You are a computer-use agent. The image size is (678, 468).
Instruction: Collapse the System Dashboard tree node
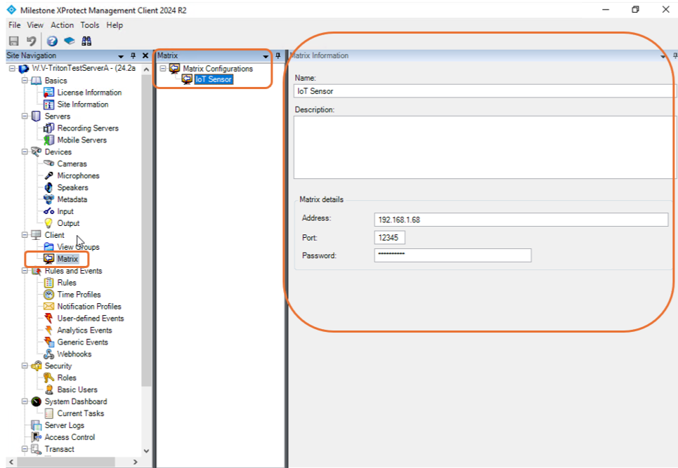(25, 401)
